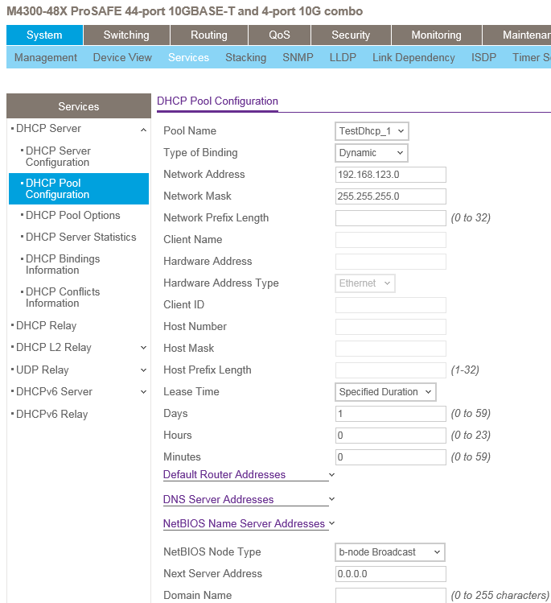This screenshot has height=603, width=551.
Task: Expand the DHCP L2 Relay menu
Action: click(x=143, y=348)
